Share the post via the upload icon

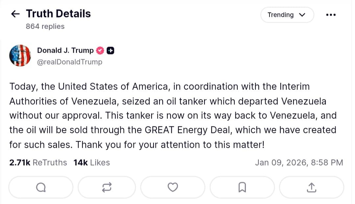pos(311,187)
